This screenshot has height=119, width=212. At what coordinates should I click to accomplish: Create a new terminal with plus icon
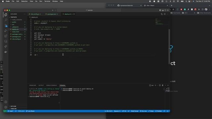click(155, 85)
